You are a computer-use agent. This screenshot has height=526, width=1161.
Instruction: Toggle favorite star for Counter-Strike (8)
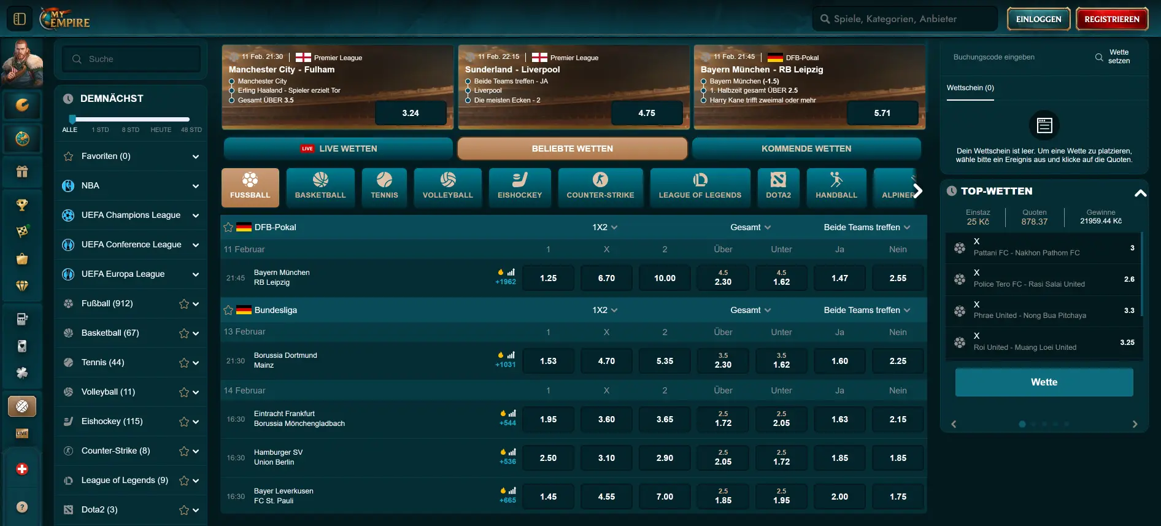(x=183, y=451)
